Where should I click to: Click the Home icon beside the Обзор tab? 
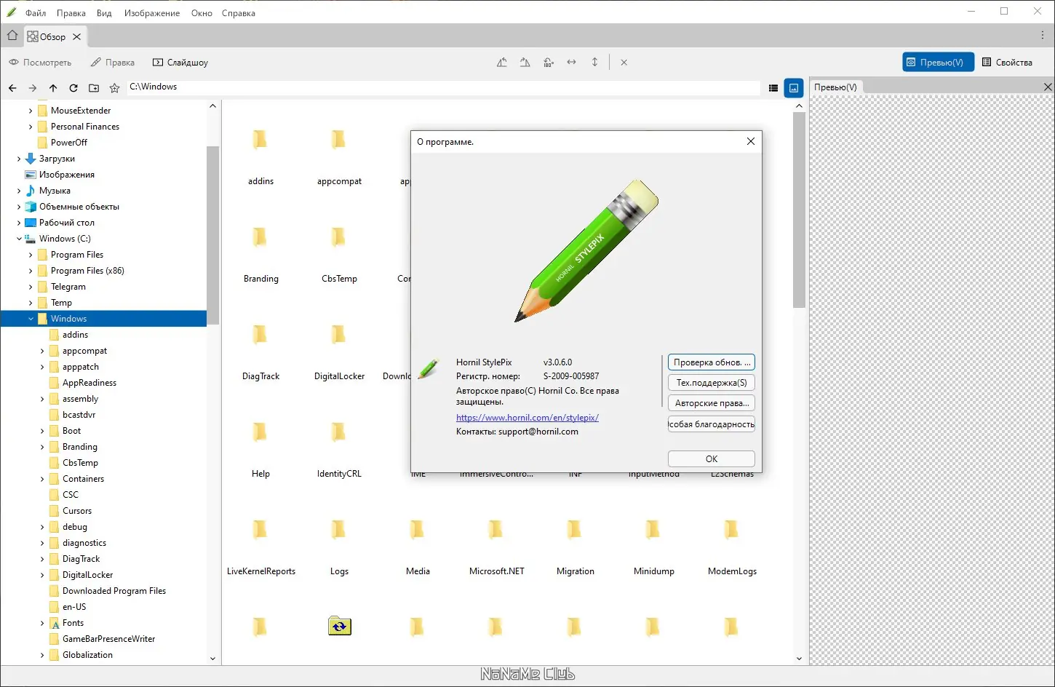12,36
